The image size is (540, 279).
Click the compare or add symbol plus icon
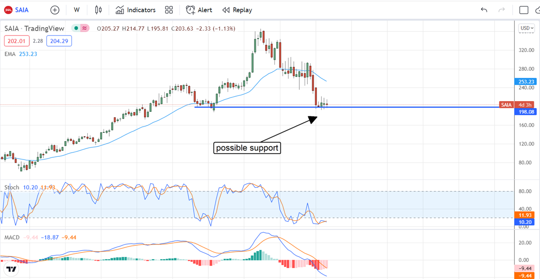click(x=55, y=10)
